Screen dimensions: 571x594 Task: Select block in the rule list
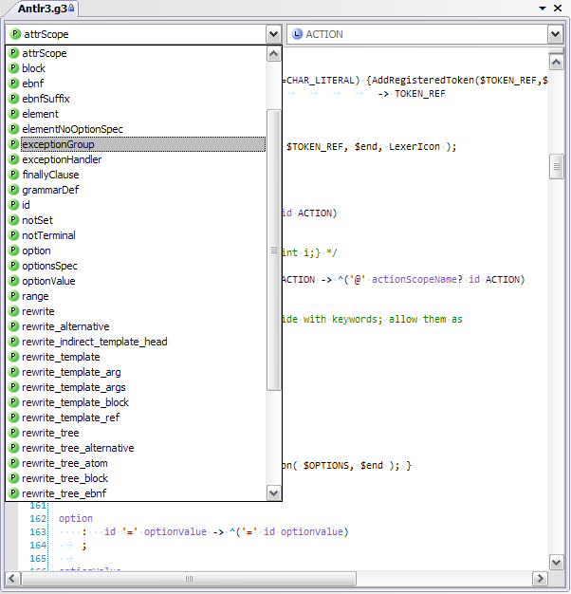point(137,68)
